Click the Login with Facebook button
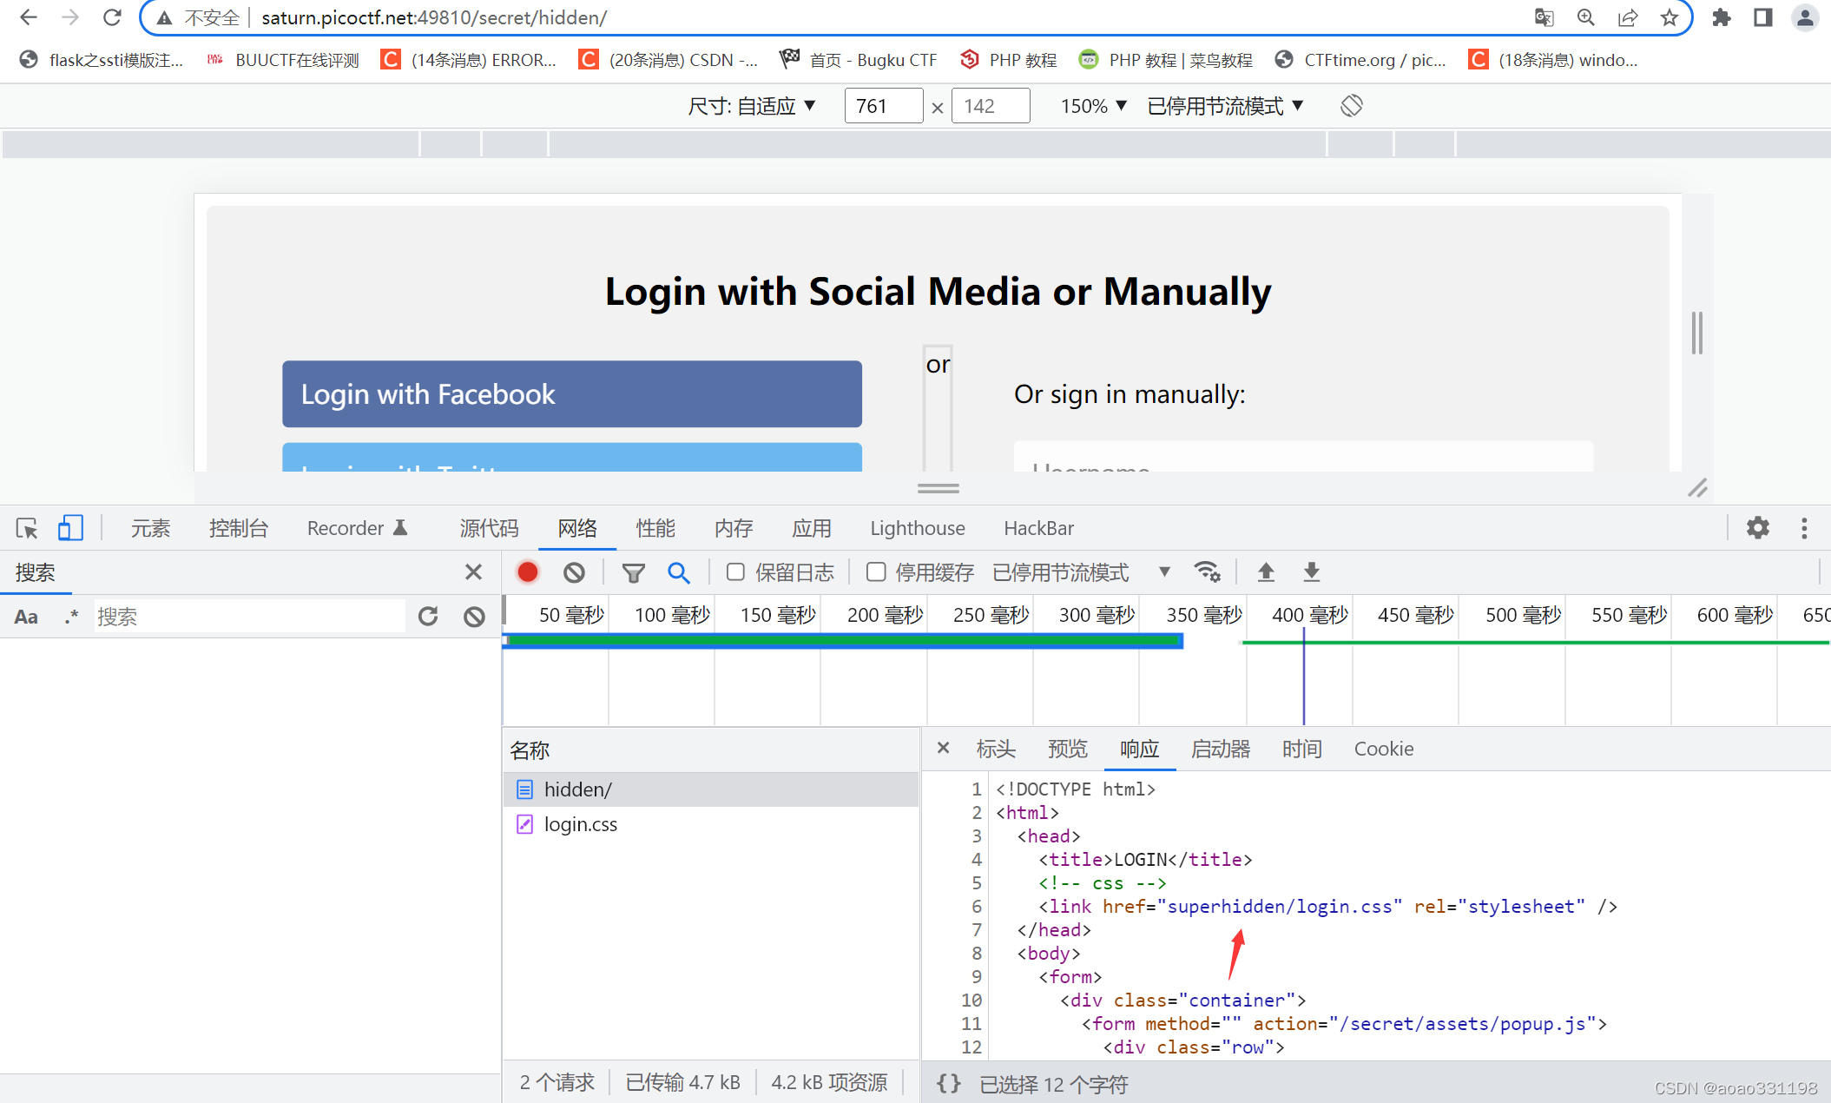Viewport: 1831px width, 1103px height. tap(571, 393)
